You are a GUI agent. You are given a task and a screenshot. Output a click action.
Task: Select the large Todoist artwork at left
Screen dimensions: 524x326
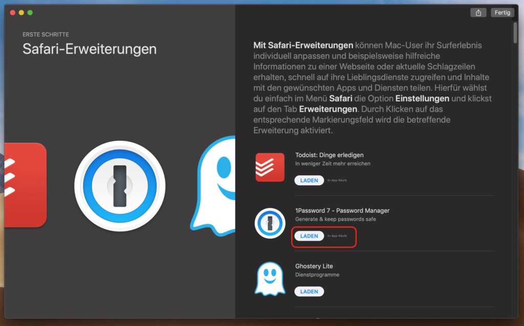coord(26,185)
